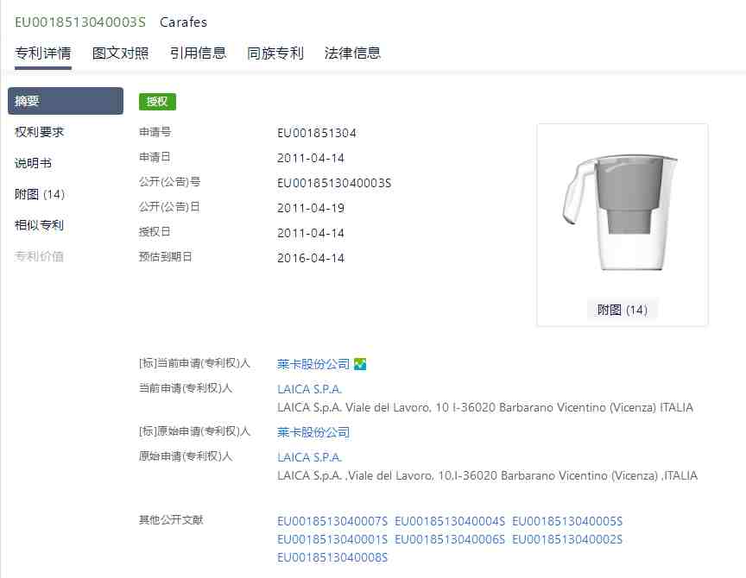
Task: Open current standardized applicant 莱卡股份公司 link
Action: 313,364
